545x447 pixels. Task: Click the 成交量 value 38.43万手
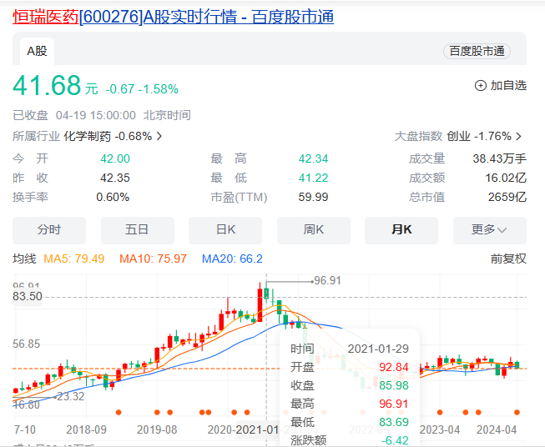pos(499,158)
